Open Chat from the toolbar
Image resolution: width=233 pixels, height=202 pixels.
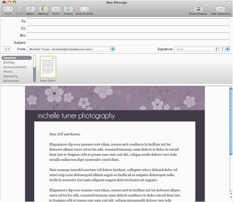(x=19, y=9)
